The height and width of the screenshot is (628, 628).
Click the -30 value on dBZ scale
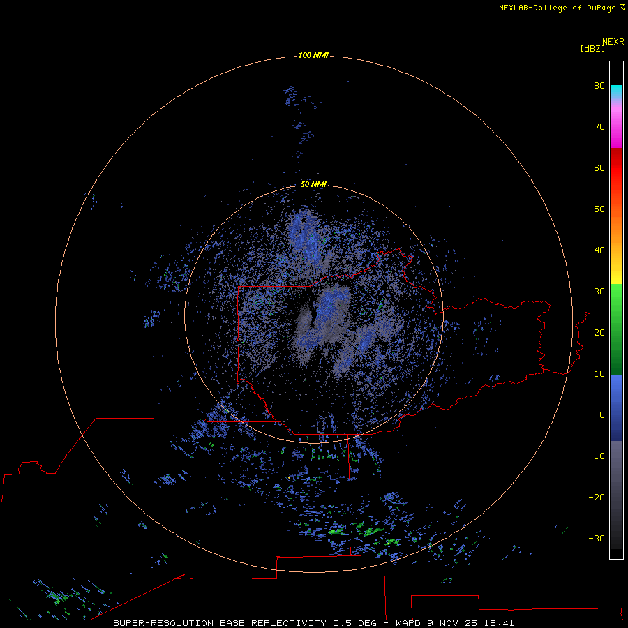597,538
